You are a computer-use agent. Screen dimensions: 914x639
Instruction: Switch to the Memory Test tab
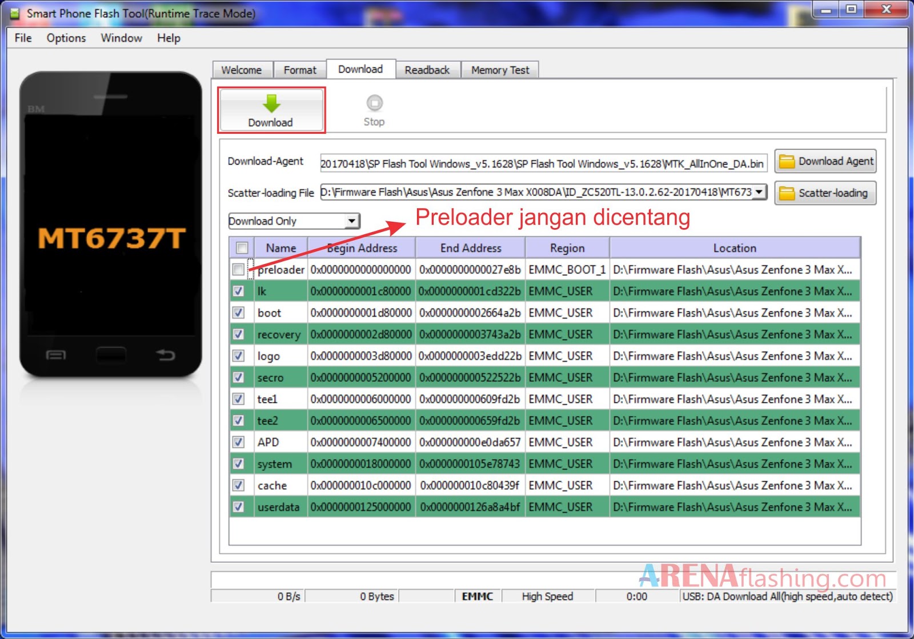click(500, 69)
